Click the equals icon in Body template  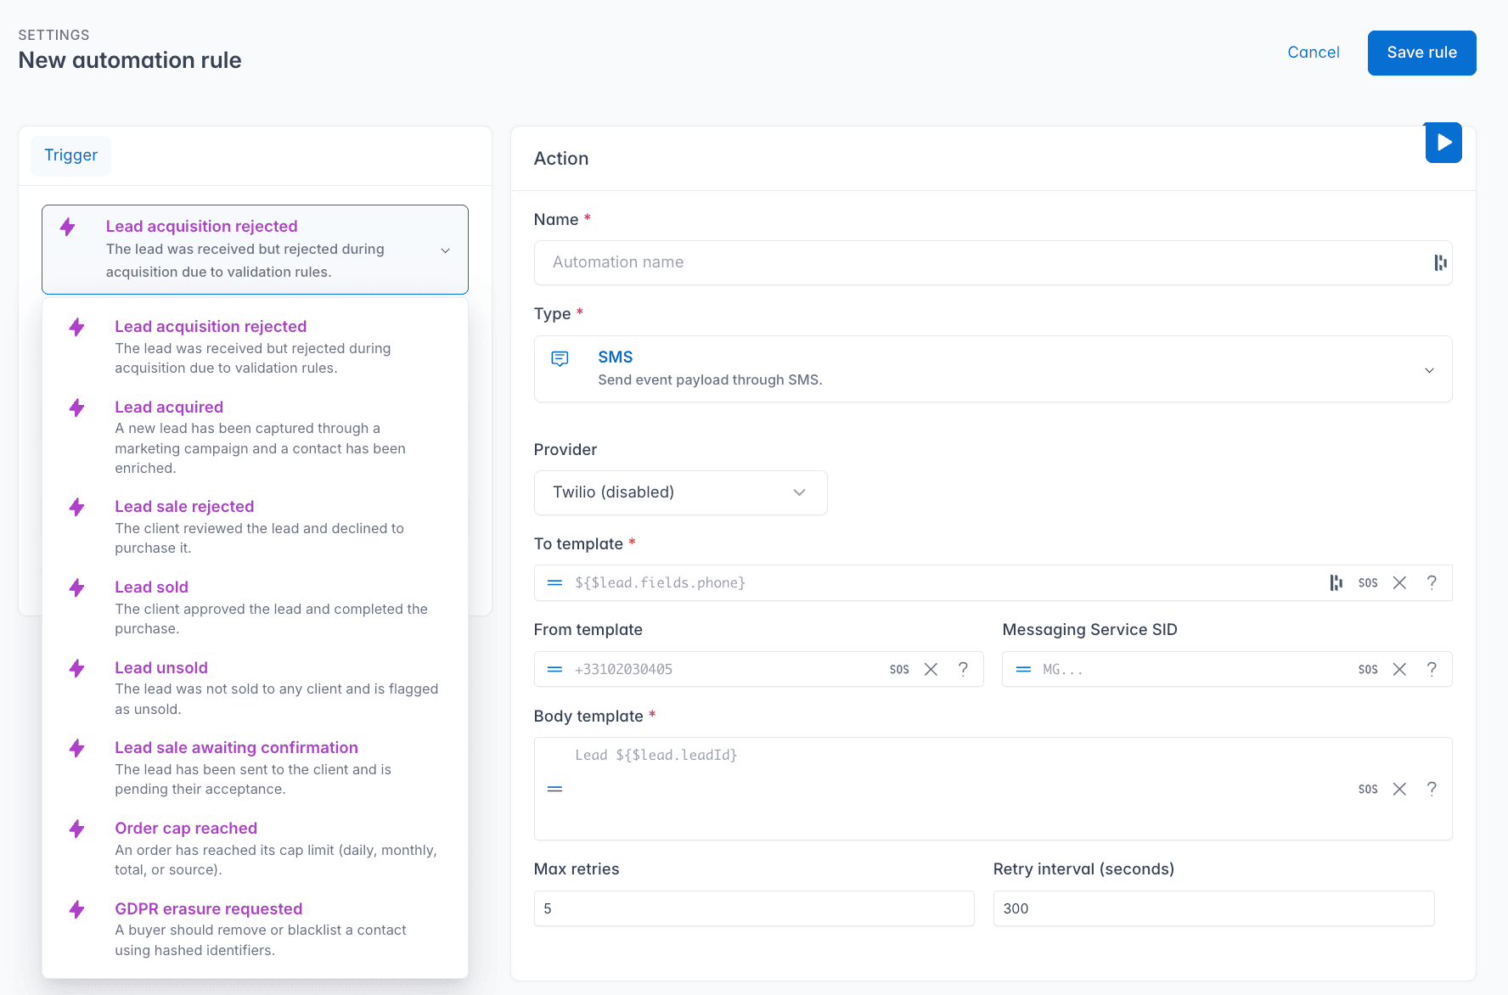tap(554, 789)
